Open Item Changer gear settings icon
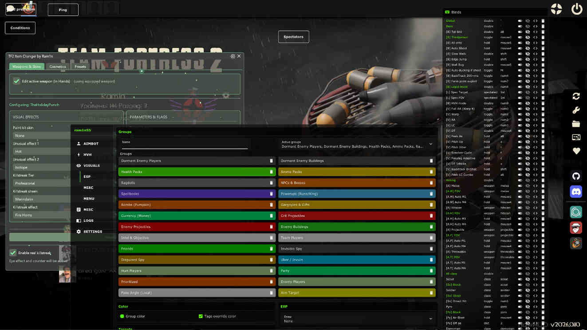Viewport: 587px width, 330px height. [233, 56]
